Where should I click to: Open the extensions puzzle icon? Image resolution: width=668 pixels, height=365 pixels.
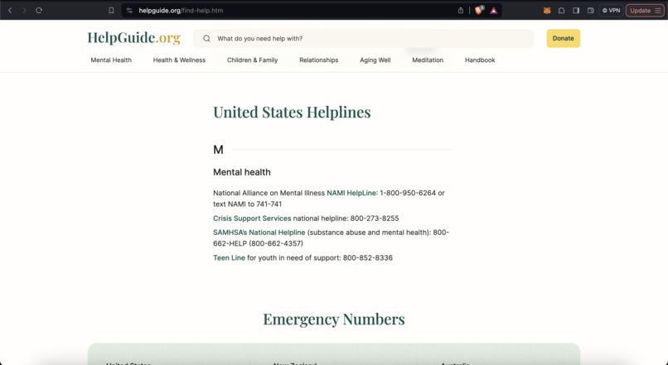(561, 11)
